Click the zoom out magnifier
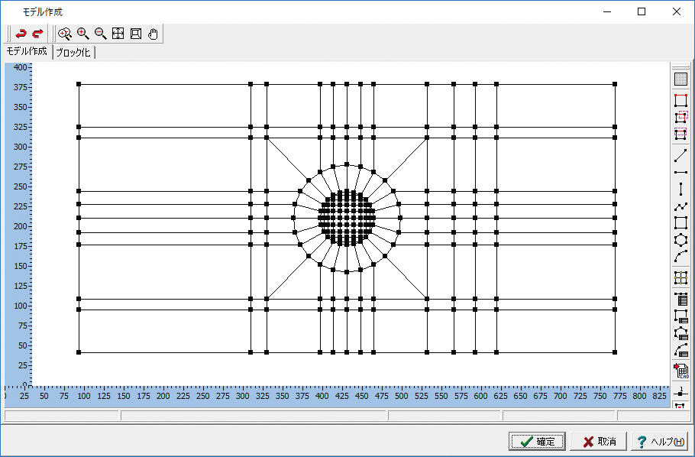The height and width of the screenshot is (457, 695). click(x=101, y=34)
